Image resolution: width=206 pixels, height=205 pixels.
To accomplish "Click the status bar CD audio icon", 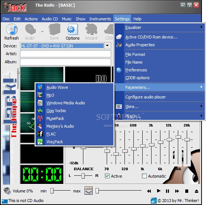I will coord(4,201).
